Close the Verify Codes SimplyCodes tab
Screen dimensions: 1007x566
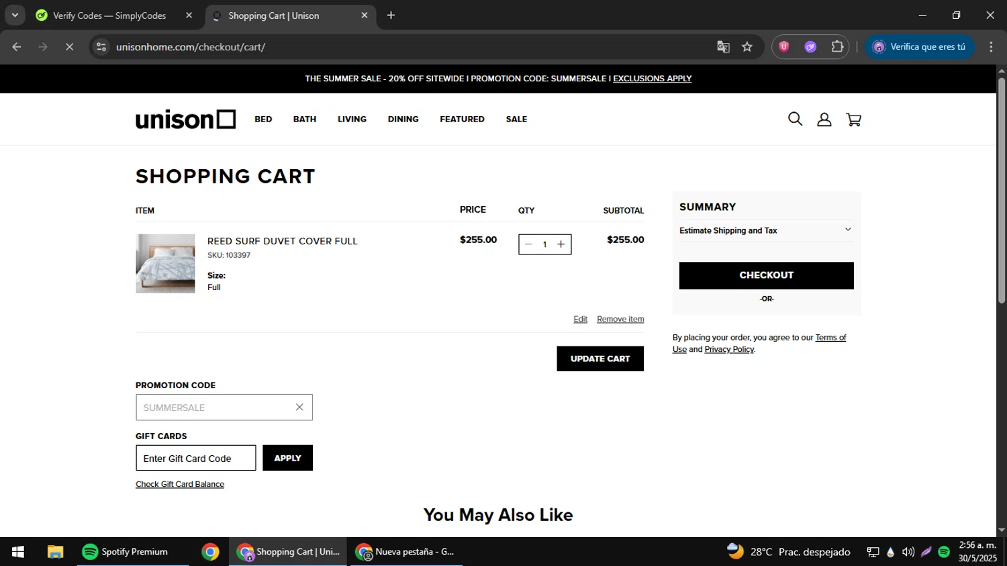coord(189,15)
